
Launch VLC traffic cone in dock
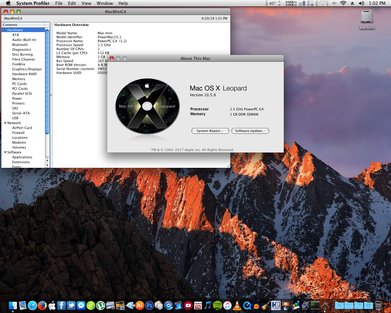point(237,305)
